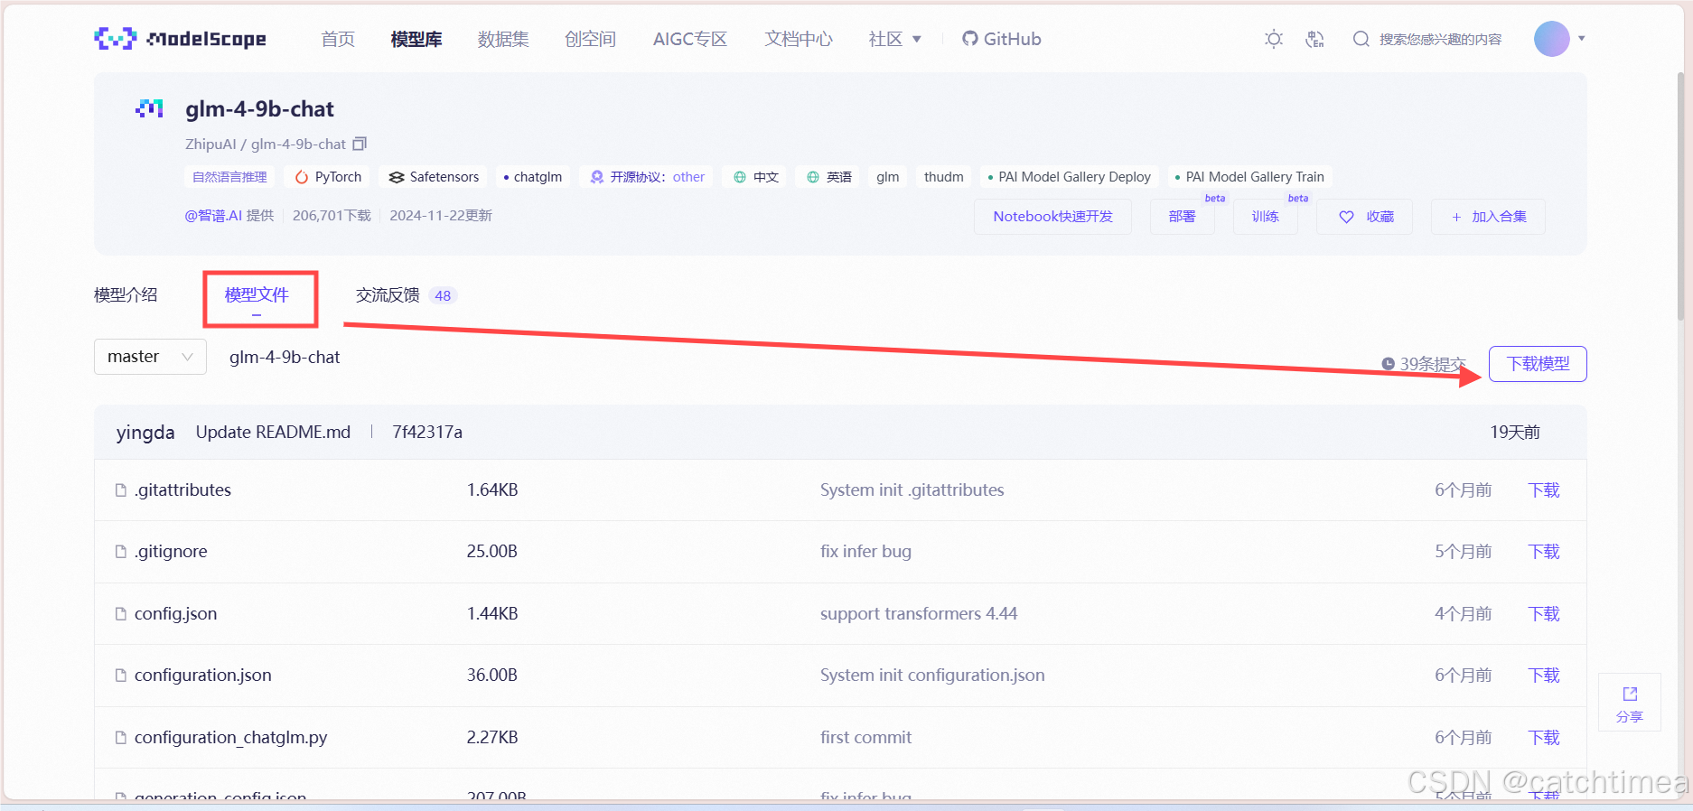Image resolution: width=1693 pixels, height=811 pixels.
Task: Click the configuration.json file icon
Action: click(121, 675)
